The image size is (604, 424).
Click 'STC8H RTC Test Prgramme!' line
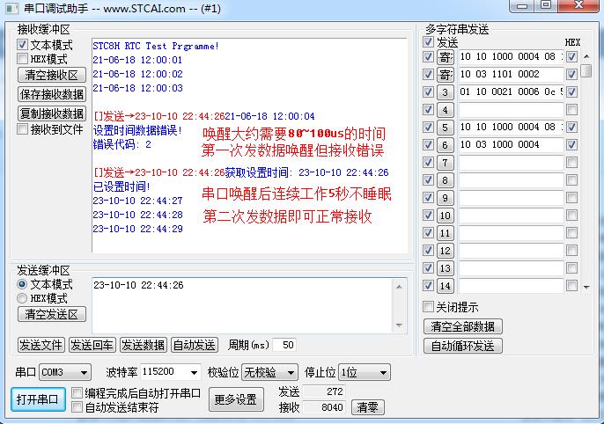point(156,46)
